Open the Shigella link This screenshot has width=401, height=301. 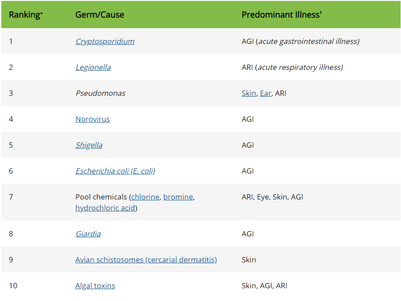(x=89, y=145)
